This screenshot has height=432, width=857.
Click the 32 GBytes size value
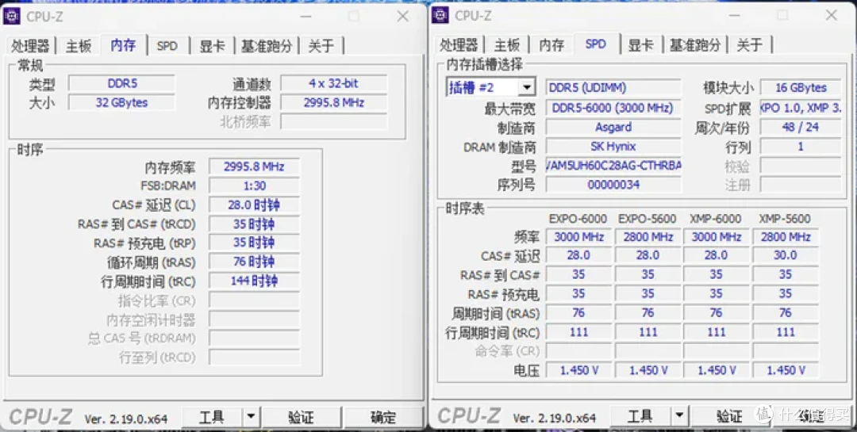point(122,103)
